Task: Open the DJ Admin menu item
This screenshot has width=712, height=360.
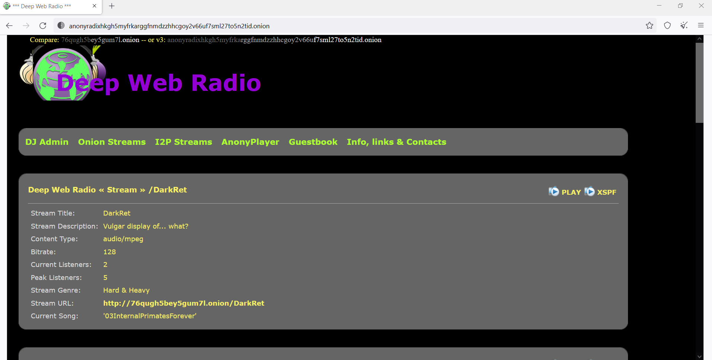Action: 47,142
